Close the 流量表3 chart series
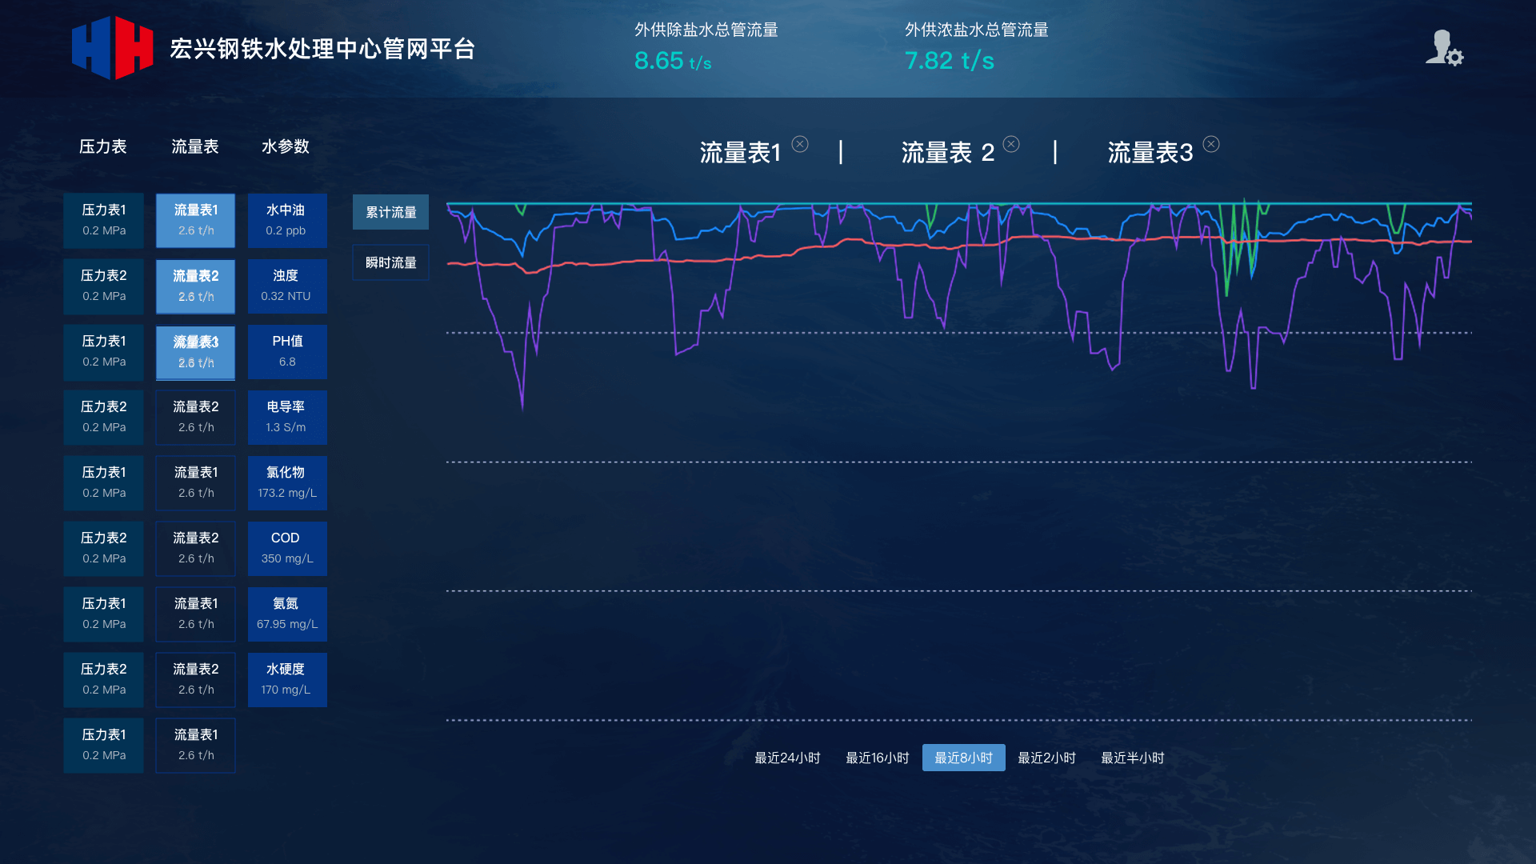 [1212, 144]
